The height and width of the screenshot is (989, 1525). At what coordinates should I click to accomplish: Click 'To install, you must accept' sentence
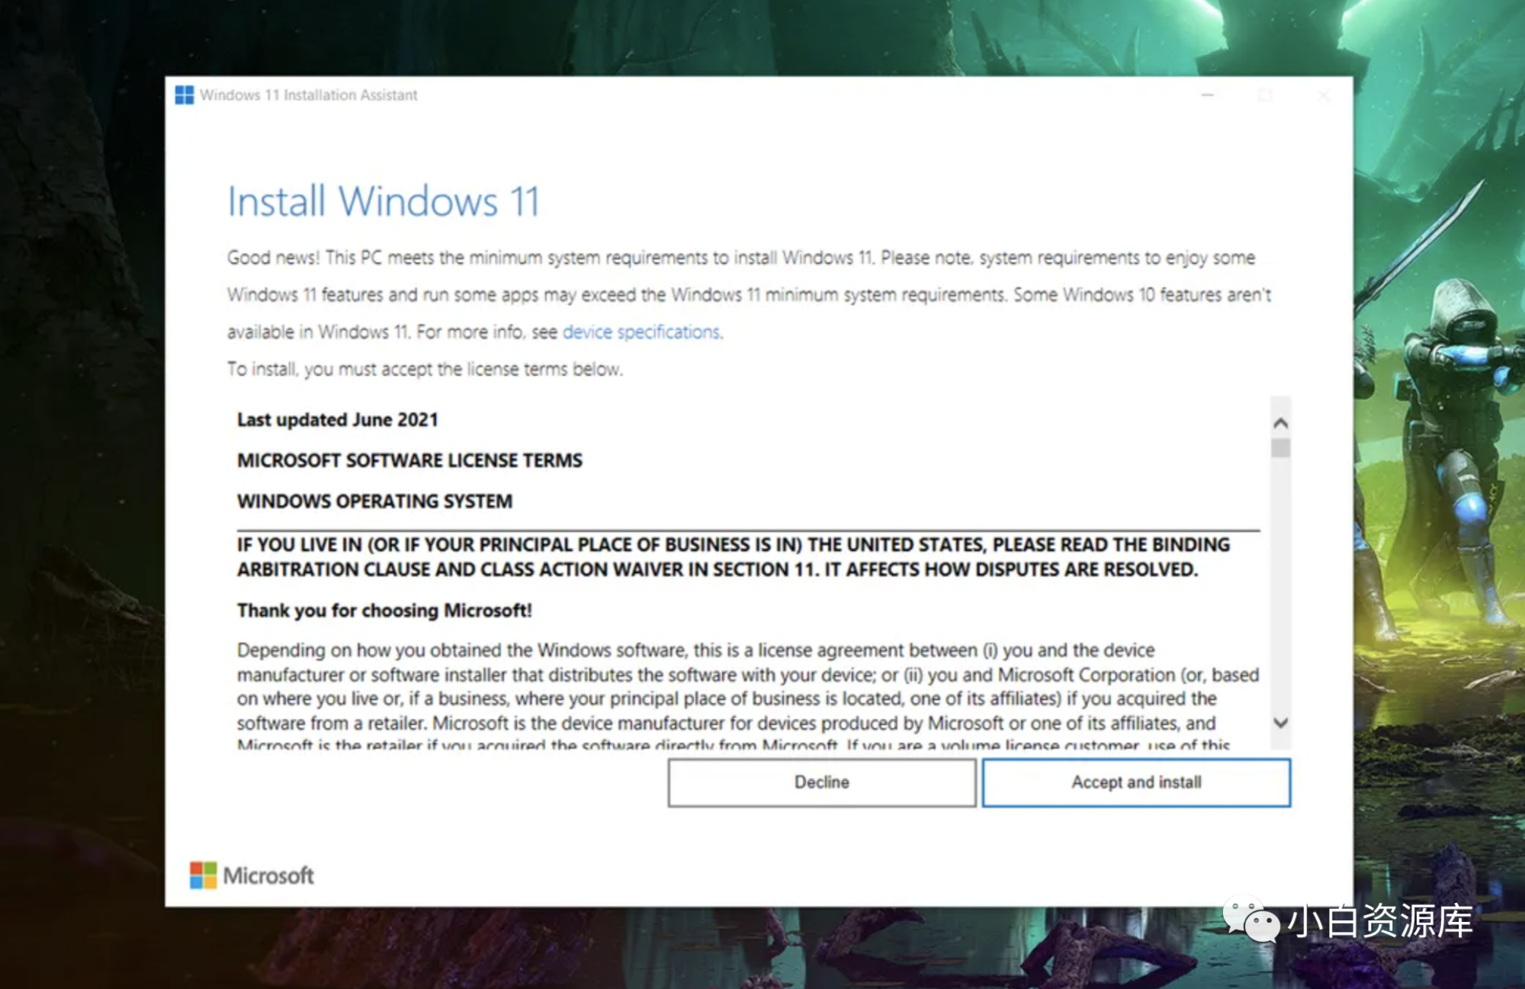(425, 369)
